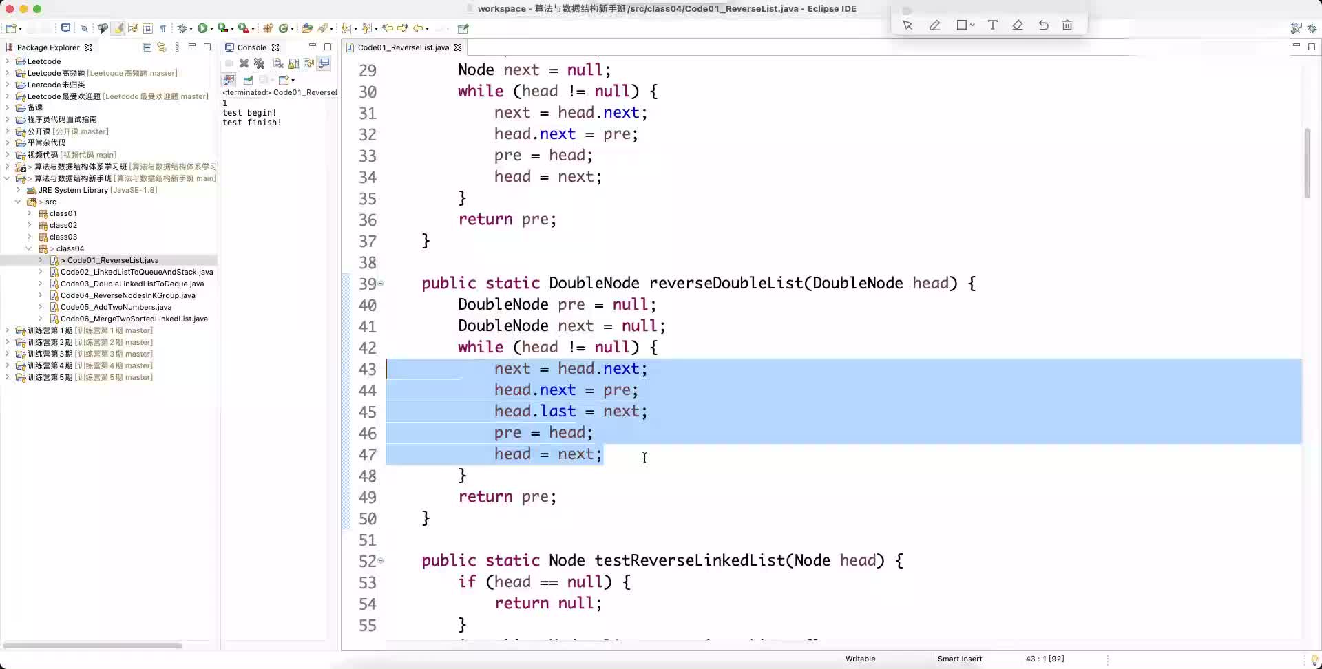Click the Back navigation yellow arrow
Viewport: 1322px width, 669px height.
coord(418,28)
